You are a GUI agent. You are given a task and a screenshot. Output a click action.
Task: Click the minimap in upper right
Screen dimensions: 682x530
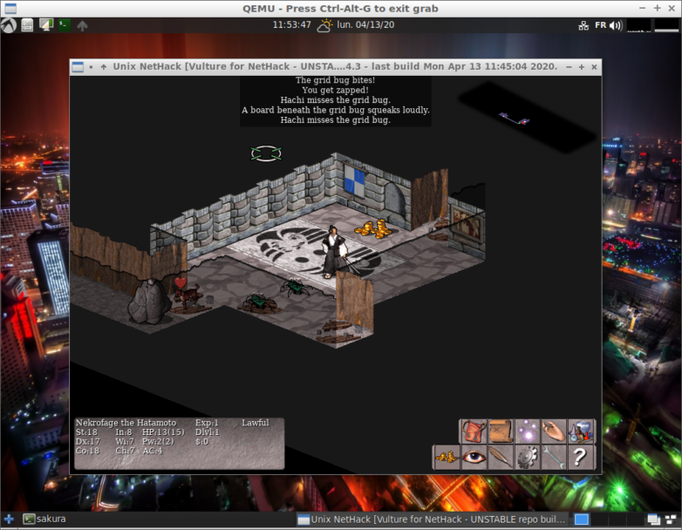tap(526, 117)
